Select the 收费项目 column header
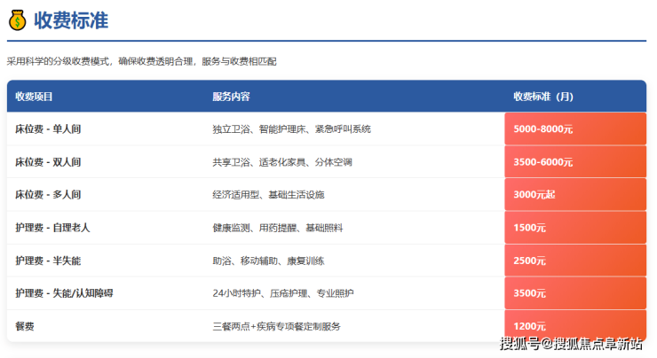The image size is (657, 358). coord(34,96)
